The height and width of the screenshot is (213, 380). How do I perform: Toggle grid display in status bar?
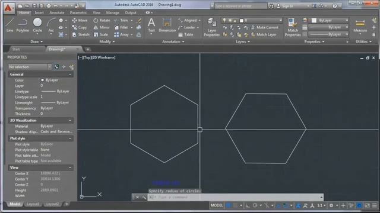pyautogui.click(x=228, y=205)
